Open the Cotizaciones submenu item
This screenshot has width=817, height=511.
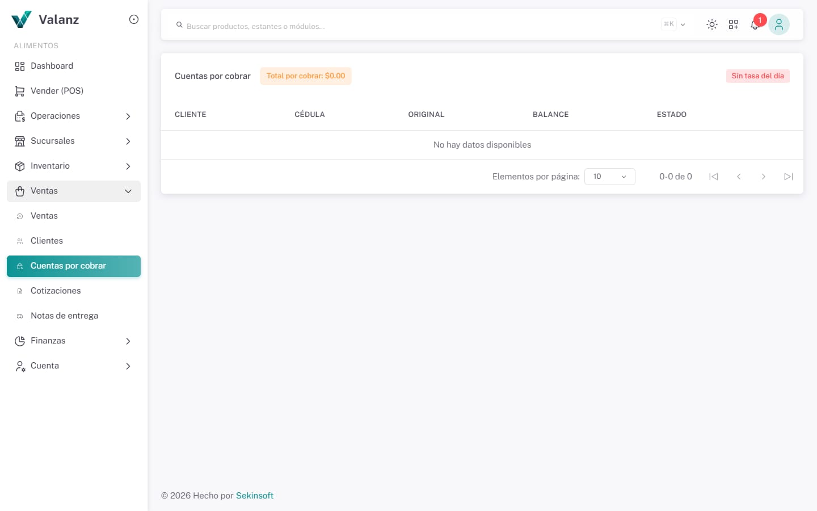[74, 291]
